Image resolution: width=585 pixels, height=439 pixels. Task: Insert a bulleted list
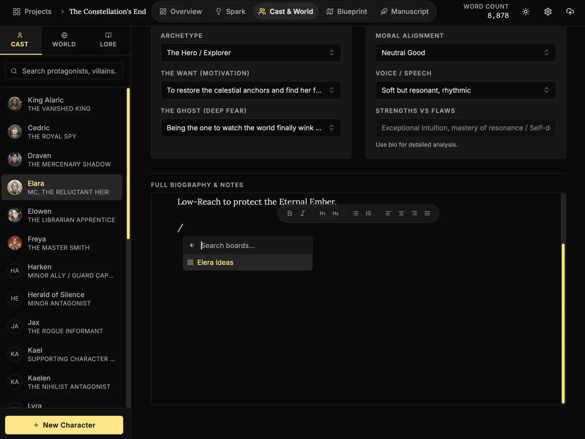tap(355, 213)
